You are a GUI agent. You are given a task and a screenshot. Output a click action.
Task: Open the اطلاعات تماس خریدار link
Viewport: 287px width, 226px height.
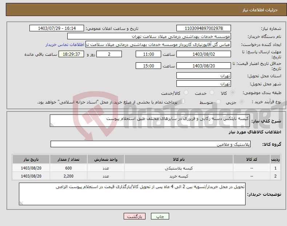tap(65, 44)
